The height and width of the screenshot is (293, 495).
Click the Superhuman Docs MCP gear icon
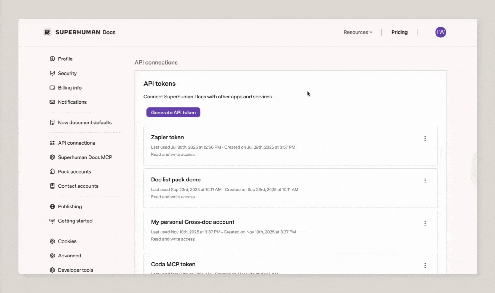coord(52,157)
